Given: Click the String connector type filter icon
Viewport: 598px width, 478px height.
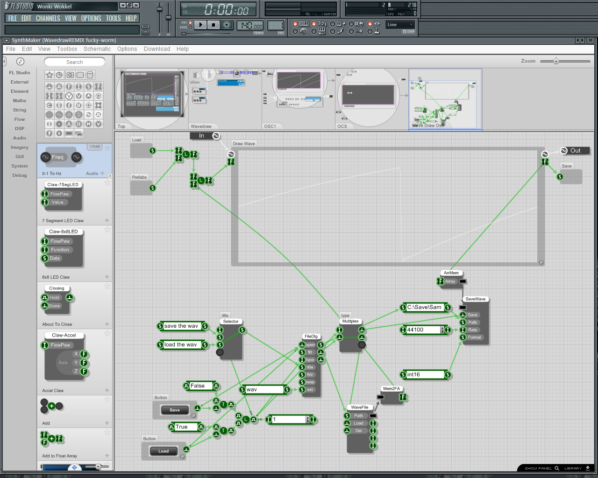Looking at the screenshot, I should (x=88, y=86).
